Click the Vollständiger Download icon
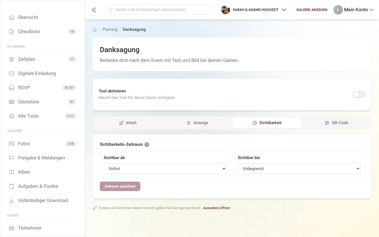This screenshot has width=379, height=237. click(12, 201)
